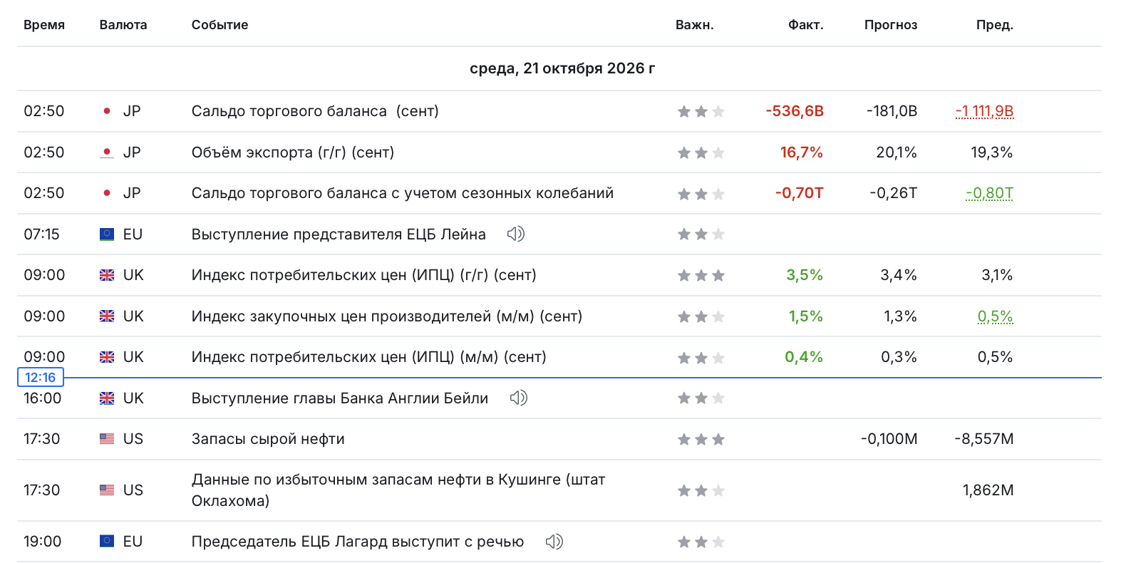Screen dimensions: 1126x563
Task: Click UK flag in Бейли speech row
Action: [107, 398]
